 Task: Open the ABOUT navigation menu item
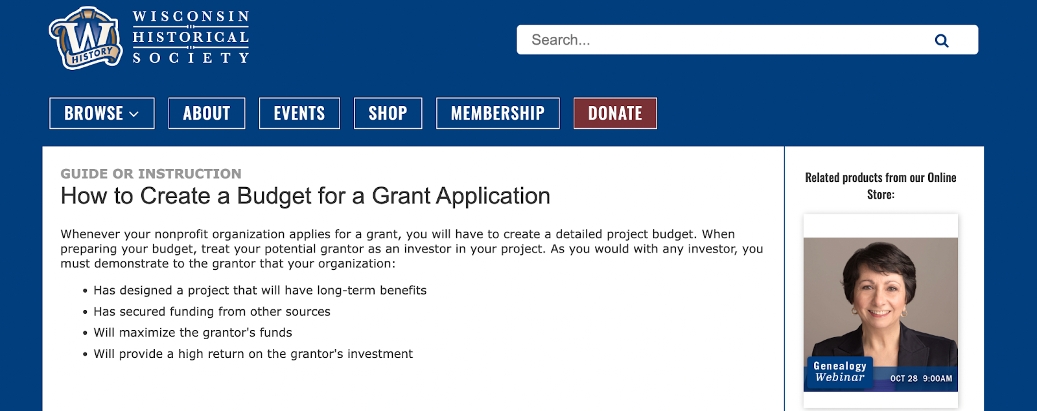point(206,113)
